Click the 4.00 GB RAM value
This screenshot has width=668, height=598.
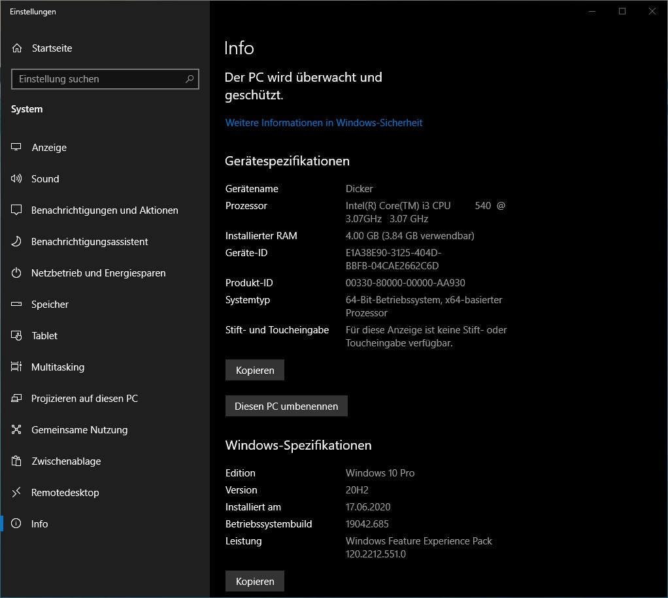pyautogui.click(x=410, y=235)
